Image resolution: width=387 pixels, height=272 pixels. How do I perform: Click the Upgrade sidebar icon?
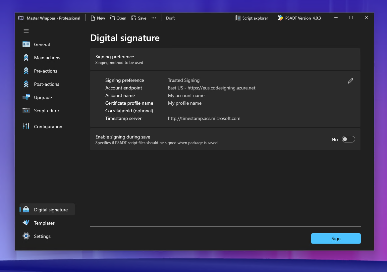26,97
